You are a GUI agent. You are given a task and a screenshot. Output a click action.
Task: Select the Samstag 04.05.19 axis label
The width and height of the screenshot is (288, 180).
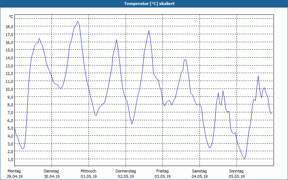pyautogui.click(x=199, y=174)
